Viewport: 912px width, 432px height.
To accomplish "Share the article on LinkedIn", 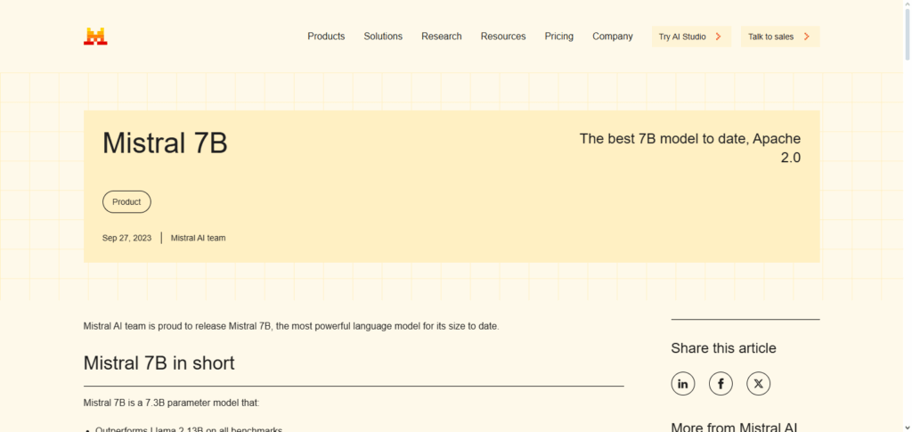I will [683, 384].
